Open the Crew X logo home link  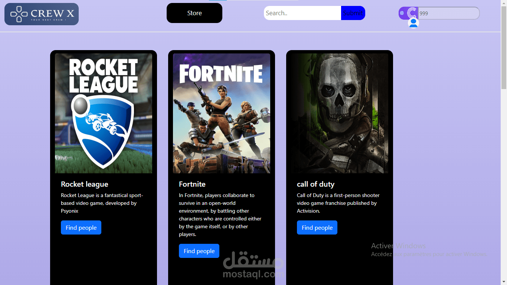click(42, 14)
